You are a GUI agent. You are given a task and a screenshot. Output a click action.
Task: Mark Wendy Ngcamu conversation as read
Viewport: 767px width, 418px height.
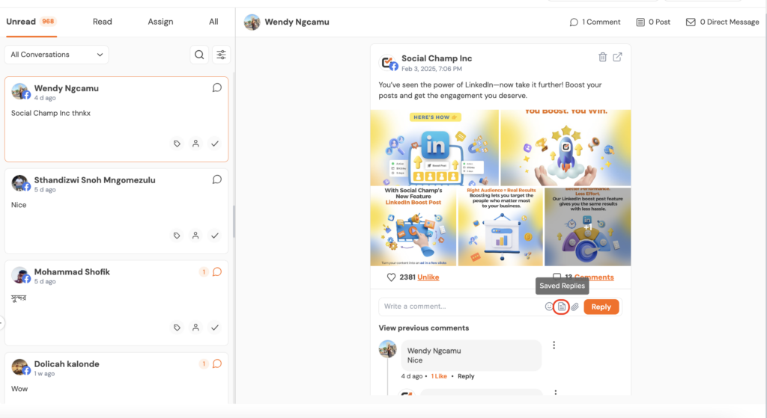click(x=215, y=144)
